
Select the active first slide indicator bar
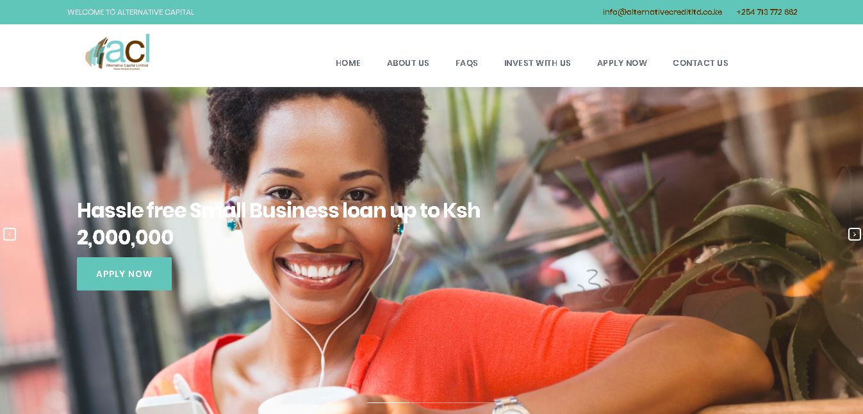click(388, 402)
